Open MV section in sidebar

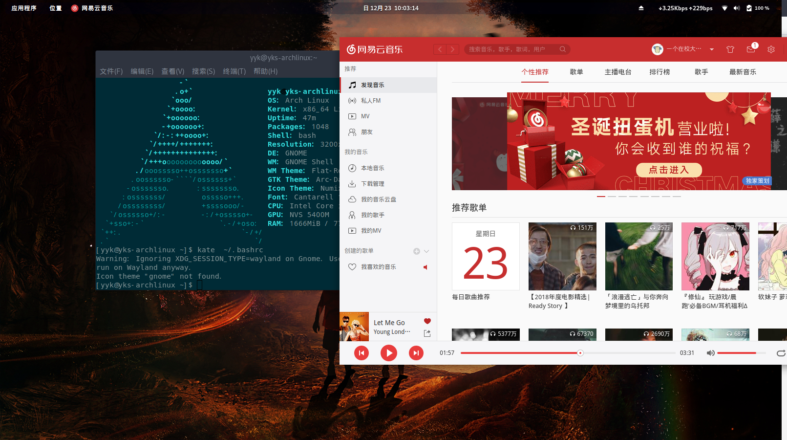coord(388,116)
